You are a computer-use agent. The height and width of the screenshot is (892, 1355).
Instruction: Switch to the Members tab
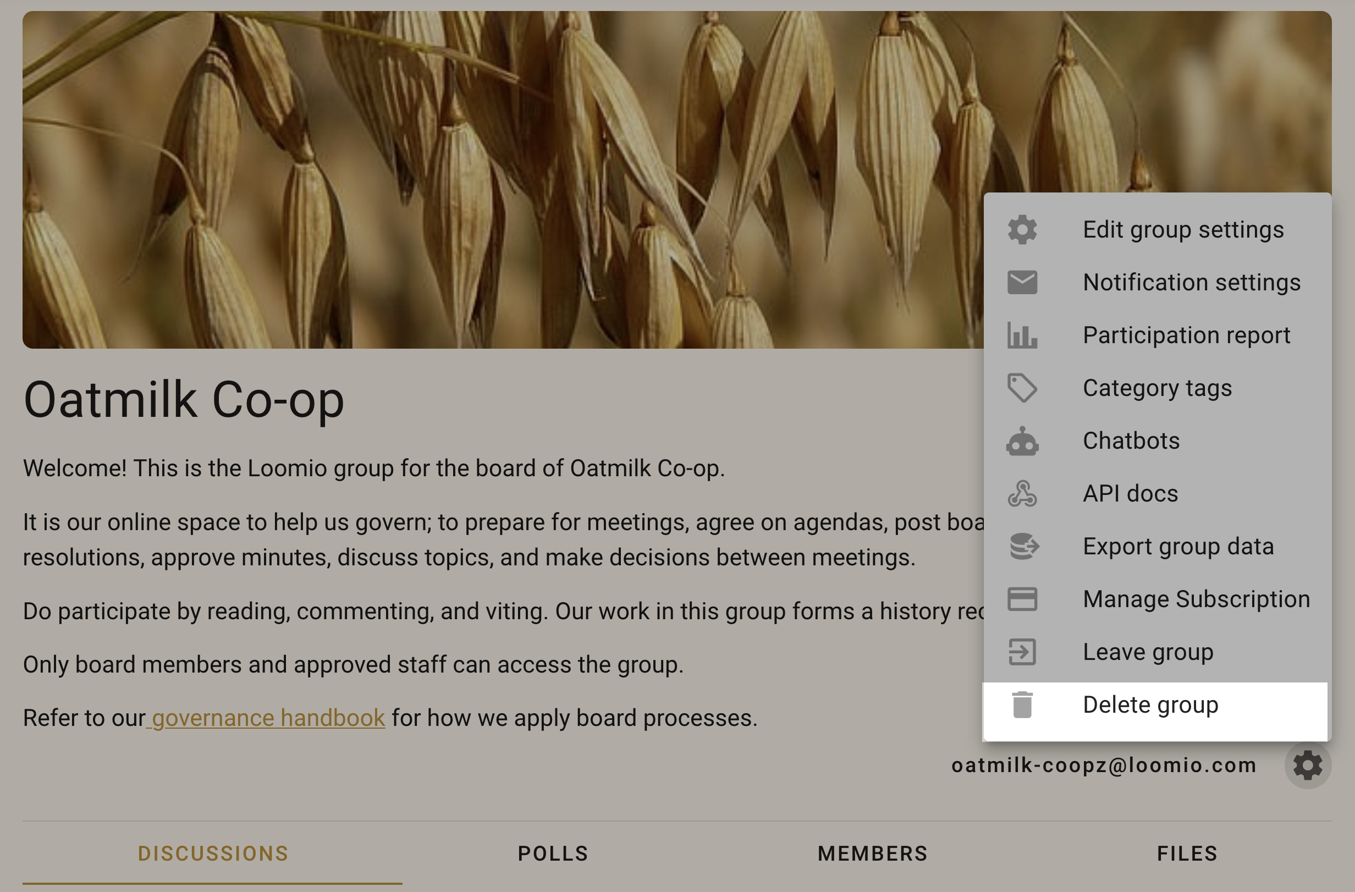873,854
